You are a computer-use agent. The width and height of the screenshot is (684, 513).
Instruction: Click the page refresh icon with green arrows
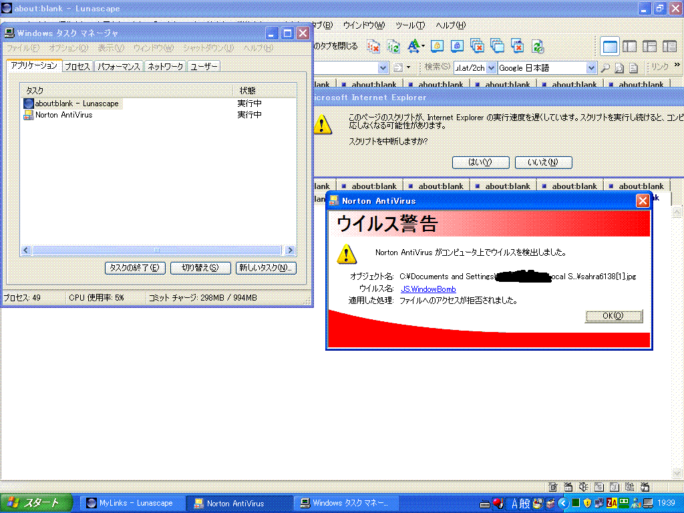tap(538, 46)
